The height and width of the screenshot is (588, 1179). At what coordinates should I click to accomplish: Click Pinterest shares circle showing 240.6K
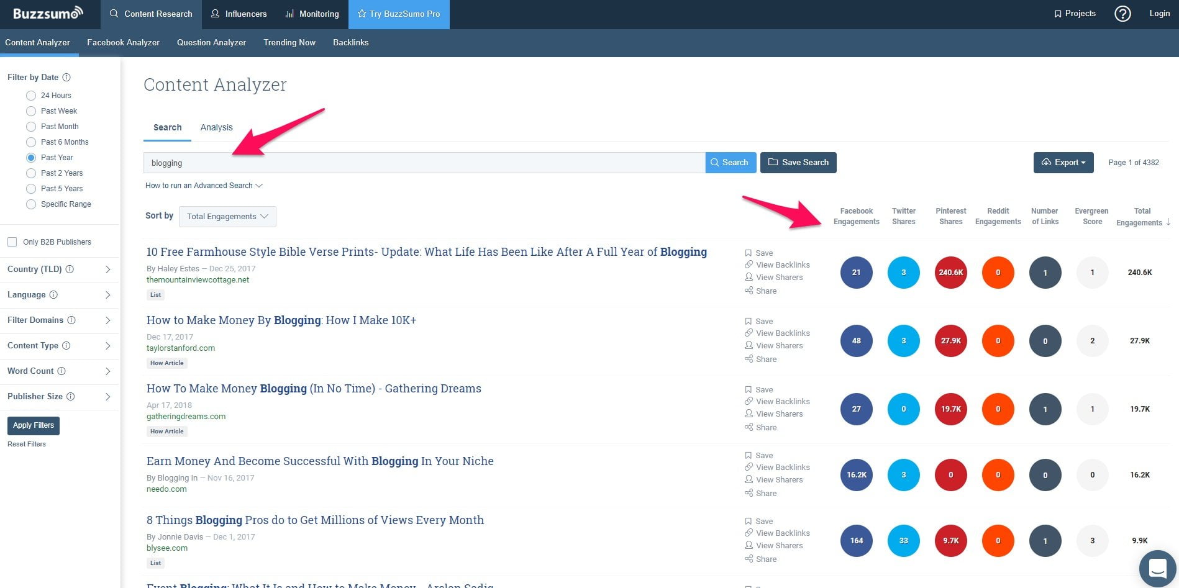(x=950, y=272)
